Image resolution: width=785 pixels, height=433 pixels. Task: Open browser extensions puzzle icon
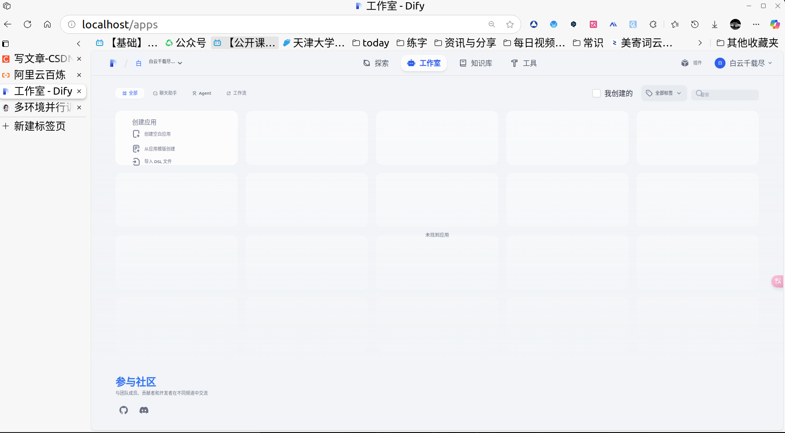point(653,24)
